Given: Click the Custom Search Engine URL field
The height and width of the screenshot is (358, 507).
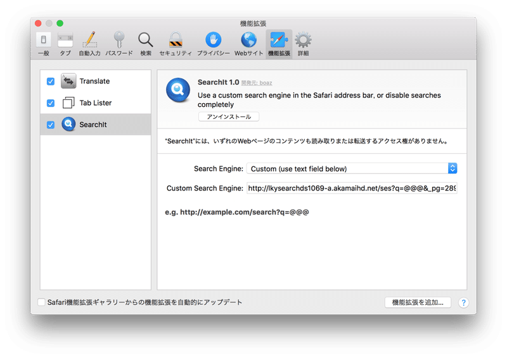Looking at the screenshot, I should pos(352,188).
